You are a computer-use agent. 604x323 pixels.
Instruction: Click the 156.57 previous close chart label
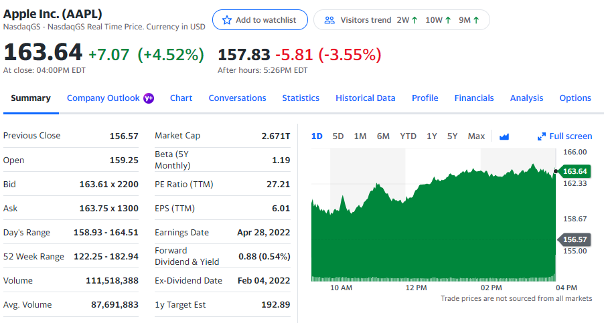click(x=573, y=239)
